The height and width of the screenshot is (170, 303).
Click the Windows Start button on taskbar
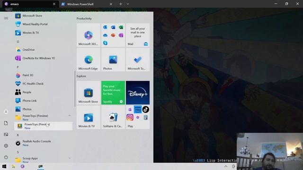(4, 166)
